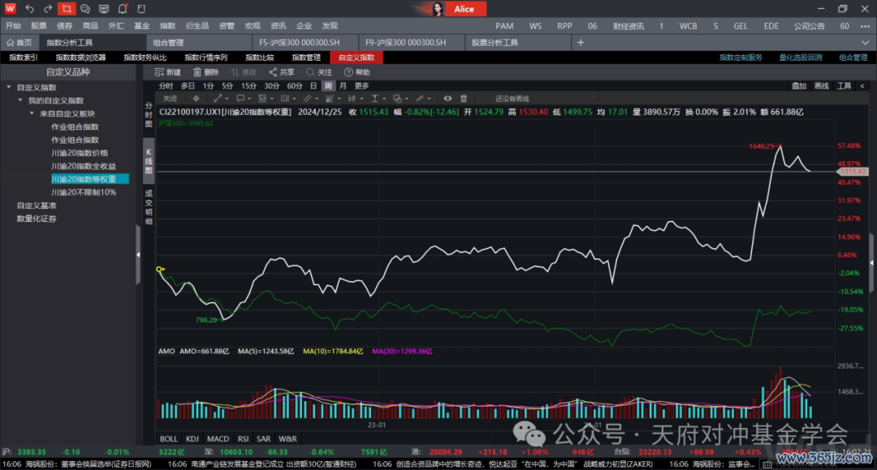
Task: Switch chart period to 月
Action: pyautogui.click(x=343, y=86)
